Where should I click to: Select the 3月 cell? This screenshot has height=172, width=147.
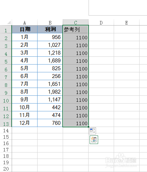pyautogui.click(x=25, y=53)
